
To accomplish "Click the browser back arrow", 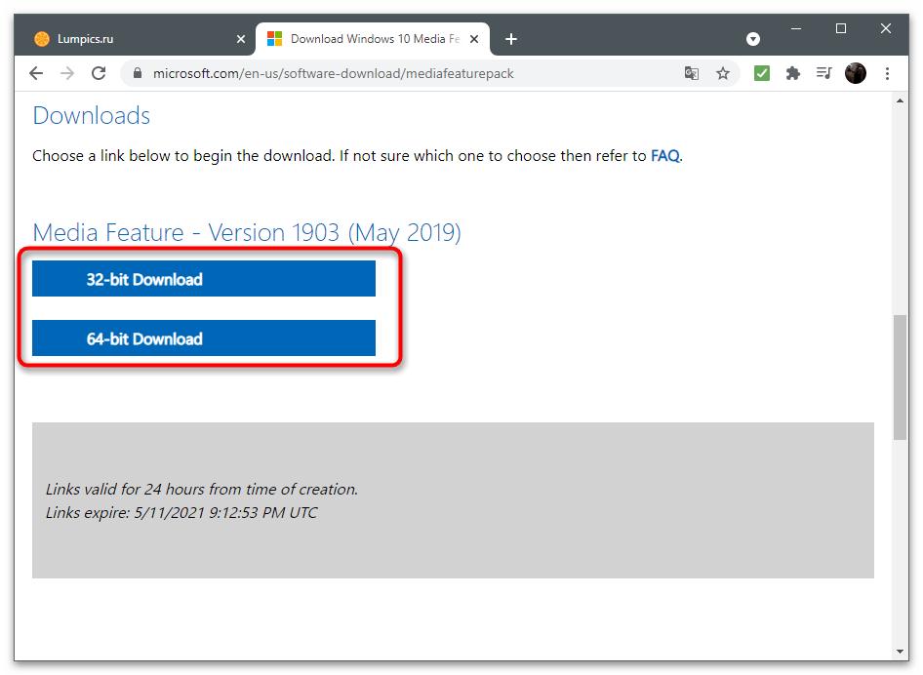I will (x=36, y=73).
